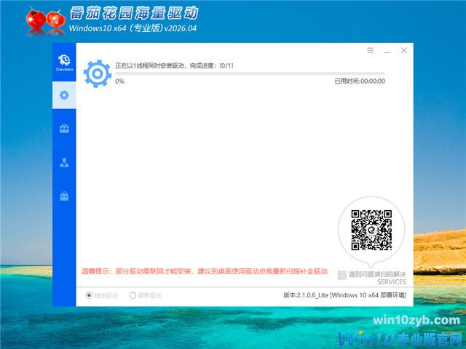Open the gear driver management sidebar tab
Image resolution: width=466 pixels, height=349 pixels.
[64, 95]
